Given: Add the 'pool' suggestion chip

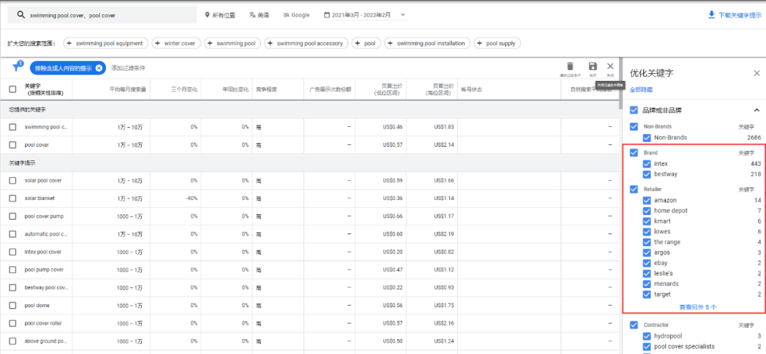Looking at the screenshot, I should point(366,43).
